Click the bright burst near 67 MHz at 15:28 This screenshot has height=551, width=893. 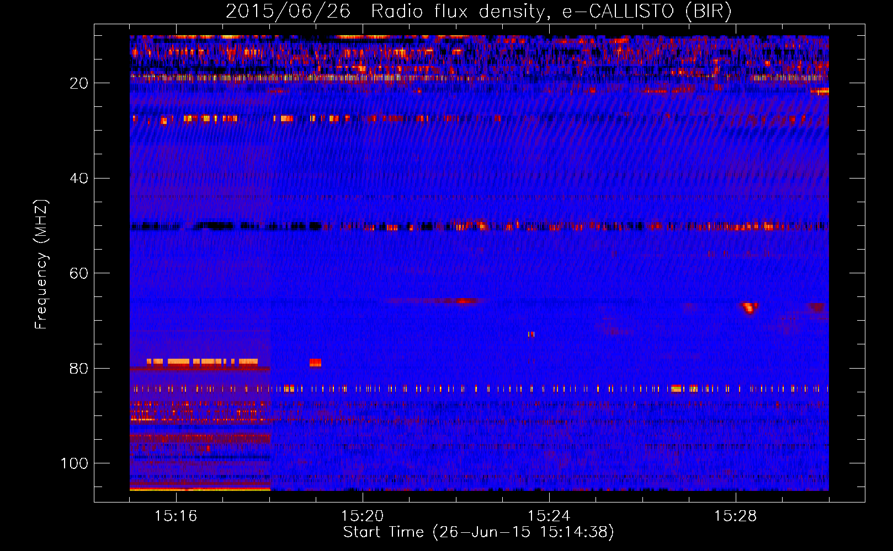750,307
